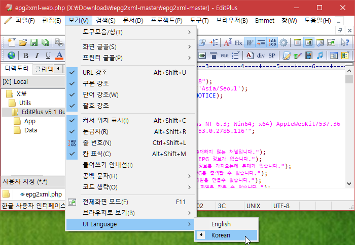Click the context help cursor icon
This screenshot has width=355, height=245.
pos(345,42)
